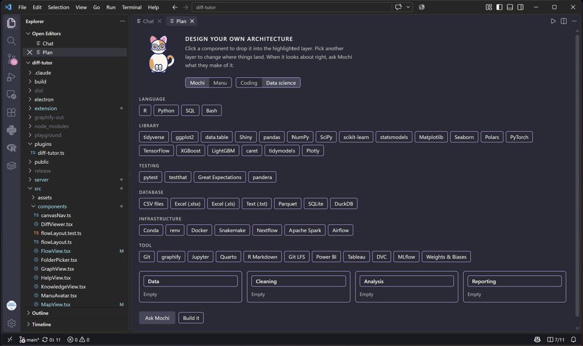583x346 pixels.
Task: Collapse the plugins folder
Action: point(75,144)
